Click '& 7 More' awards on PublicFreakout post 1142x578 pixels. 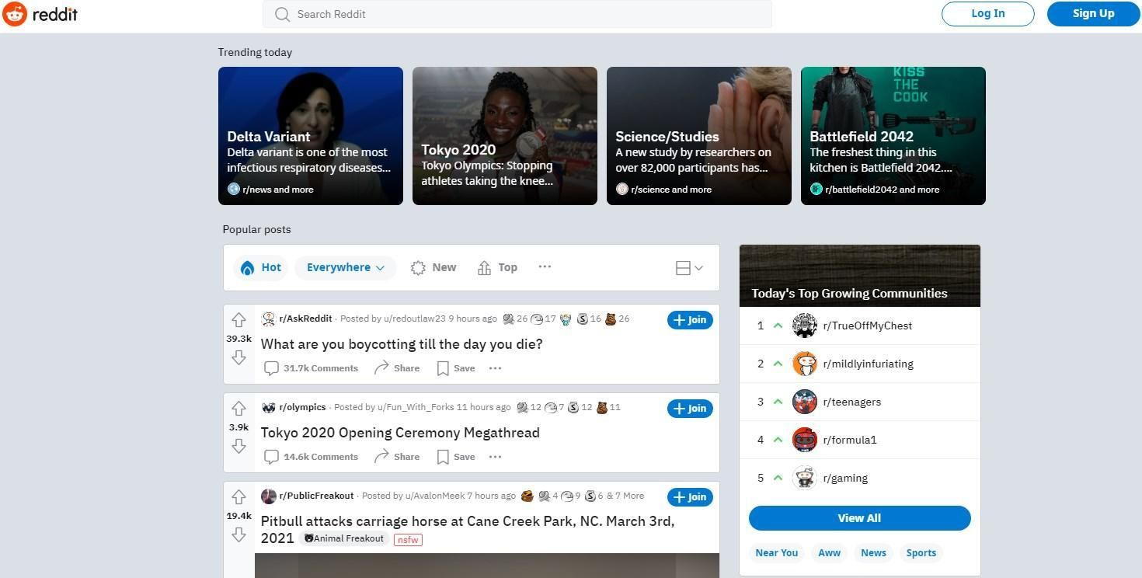tap(625, 496)
